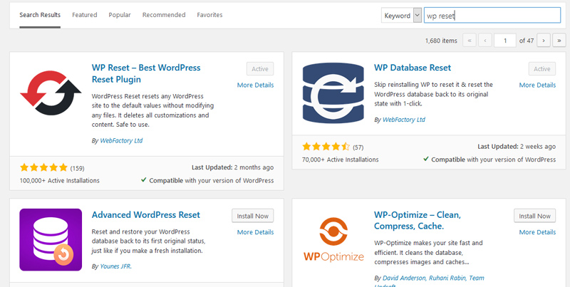Click the (159) ratings count
The height and width of the screenshot is (287, 570).
pos(77,168)
